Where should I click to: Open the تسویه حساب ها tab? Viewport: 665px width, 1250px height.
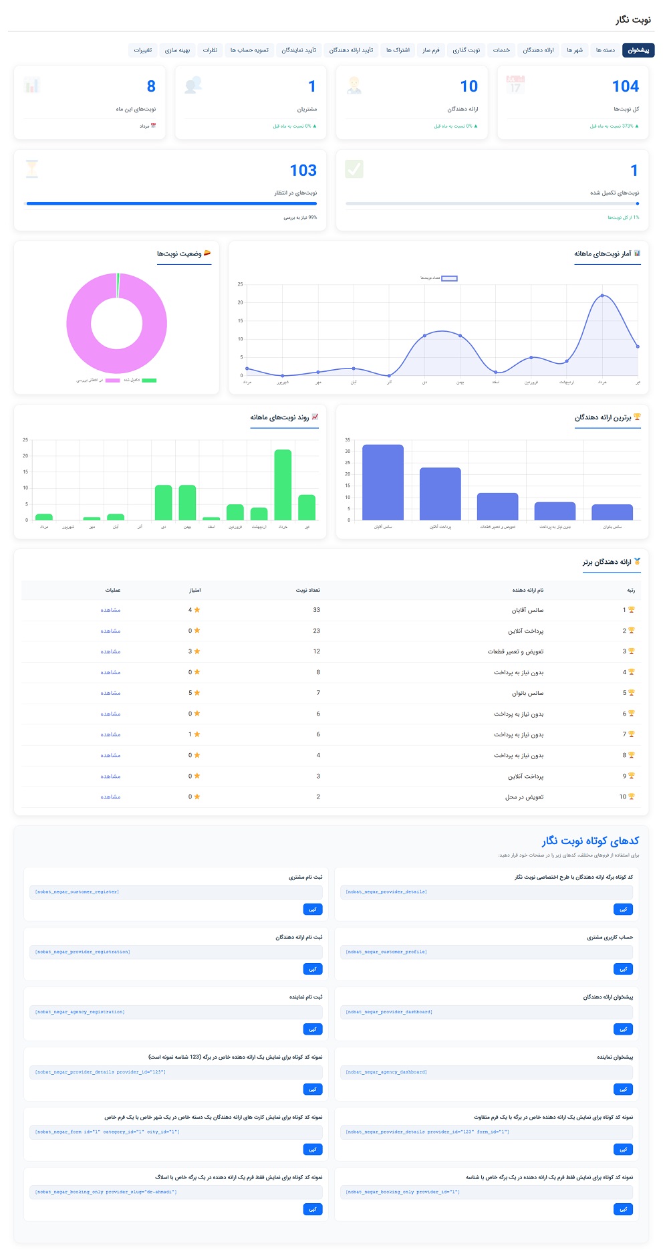249,50
